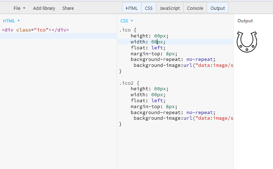The image size is (273, 169).
Task: Expand the HTML panel header dropdown
Action: pyautogui.click(x=11, y=21)
